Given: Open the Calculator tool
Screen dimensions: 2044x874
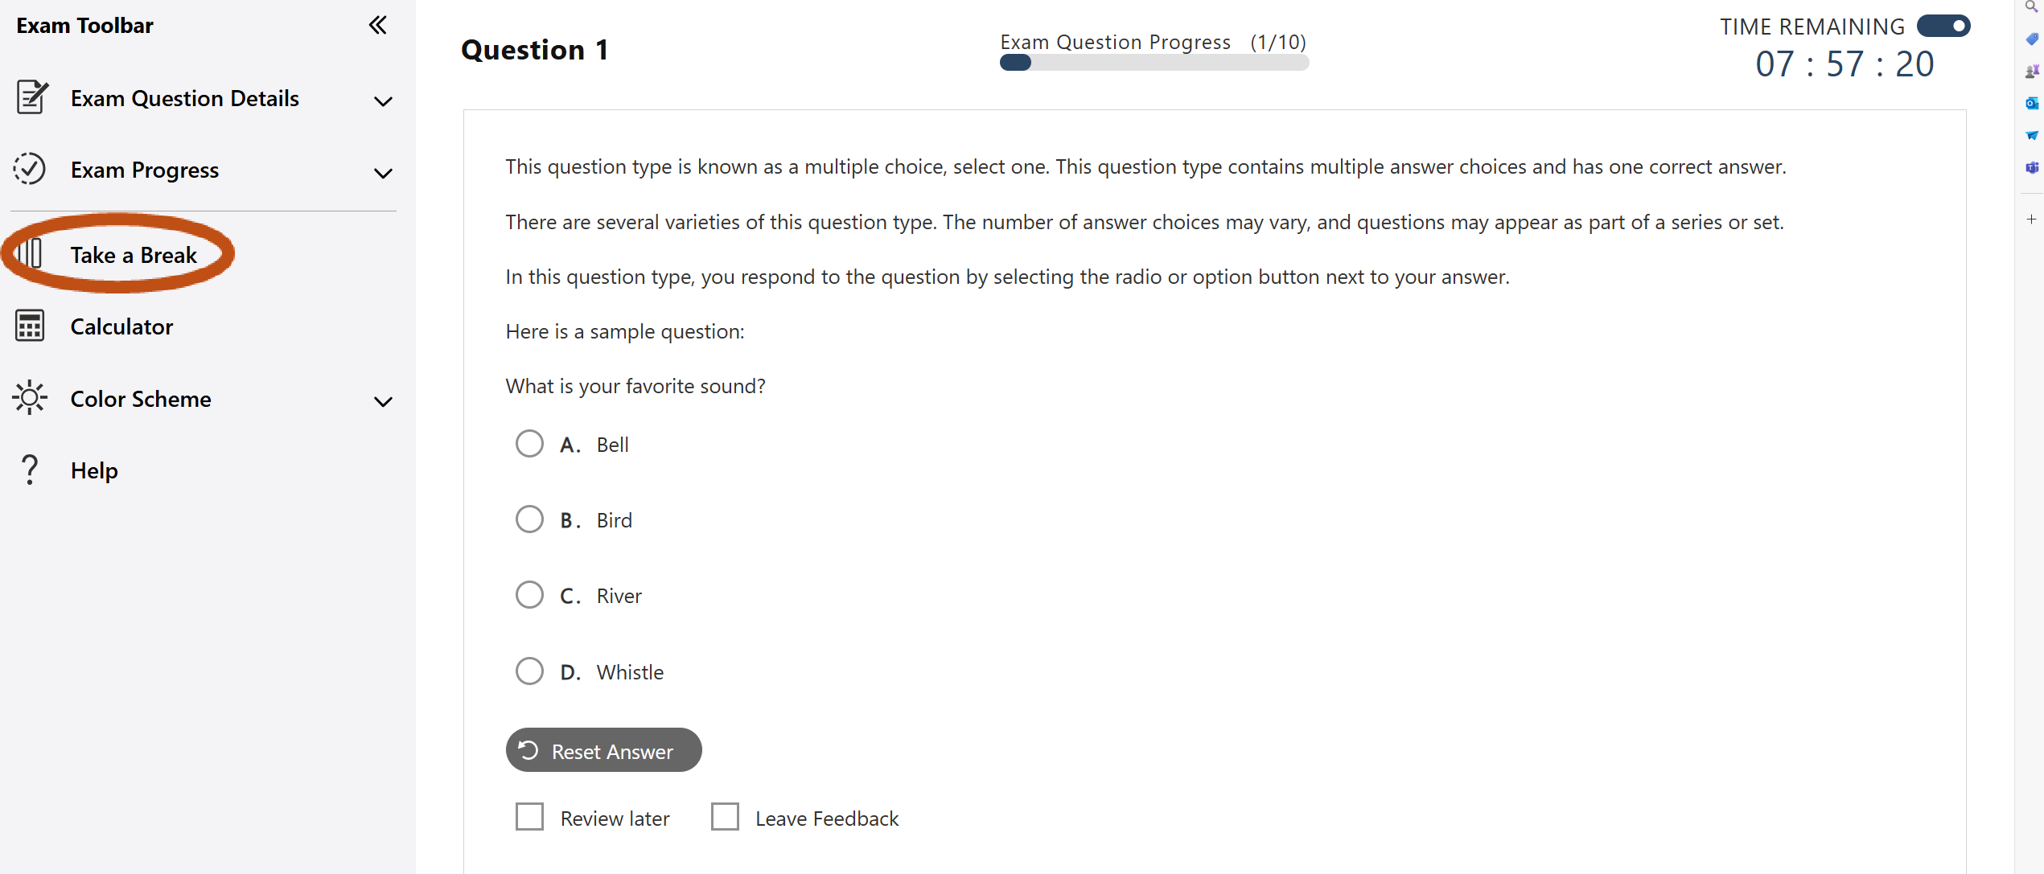Looking at the screenshot, I should tap(121, 327).
